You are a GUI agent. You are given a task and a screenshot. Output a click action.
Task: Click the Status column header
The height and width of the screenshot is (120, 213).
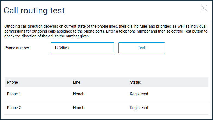[x=135, y=82]
